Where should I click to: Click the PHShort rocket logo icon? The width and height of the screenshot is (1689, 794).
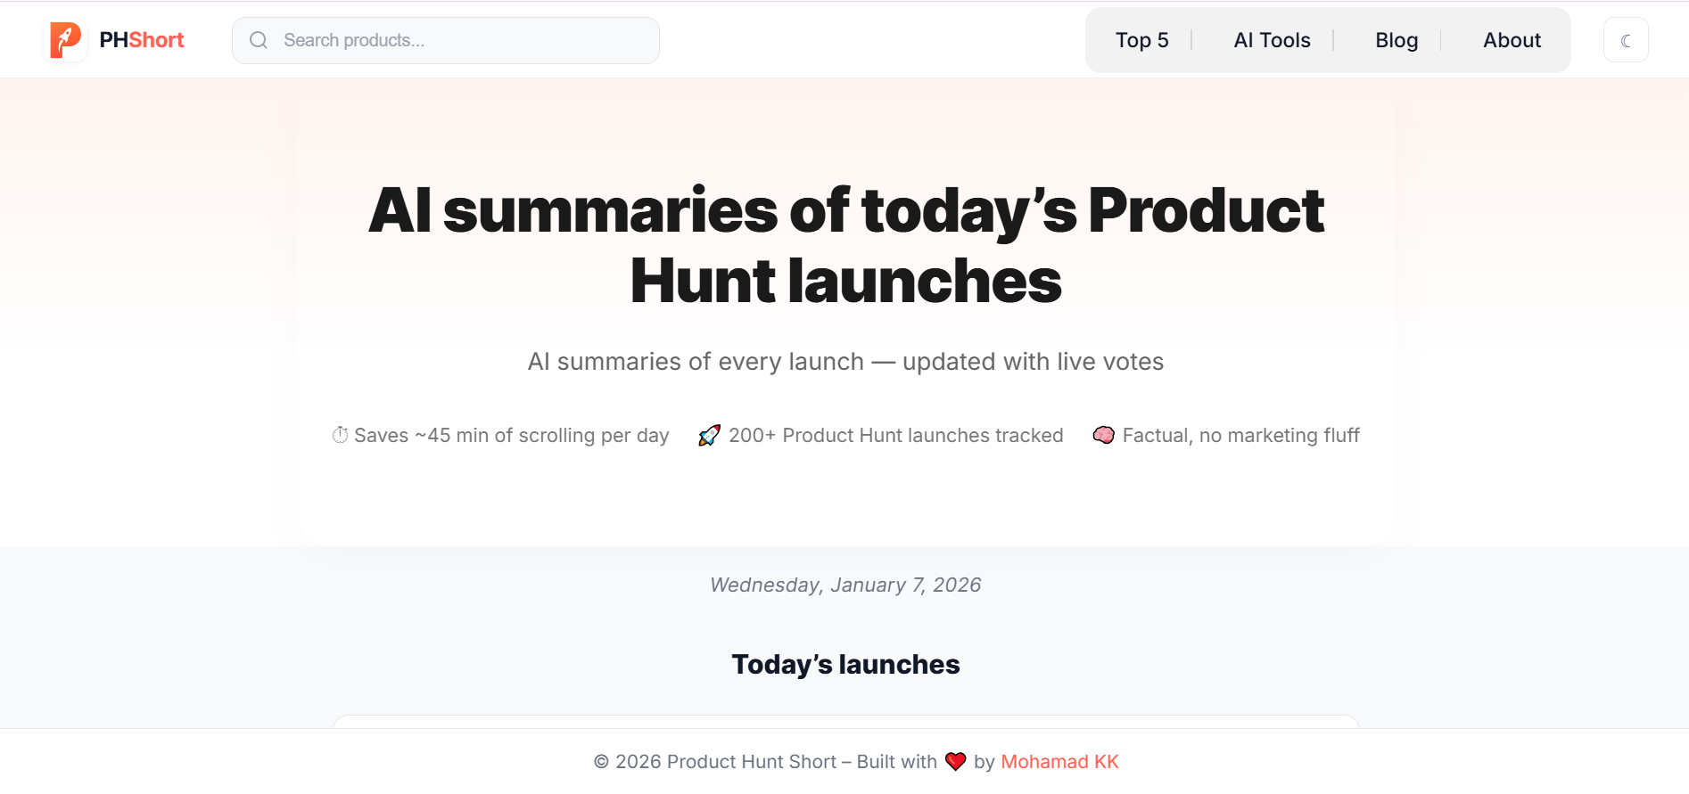tap(65, 39)
